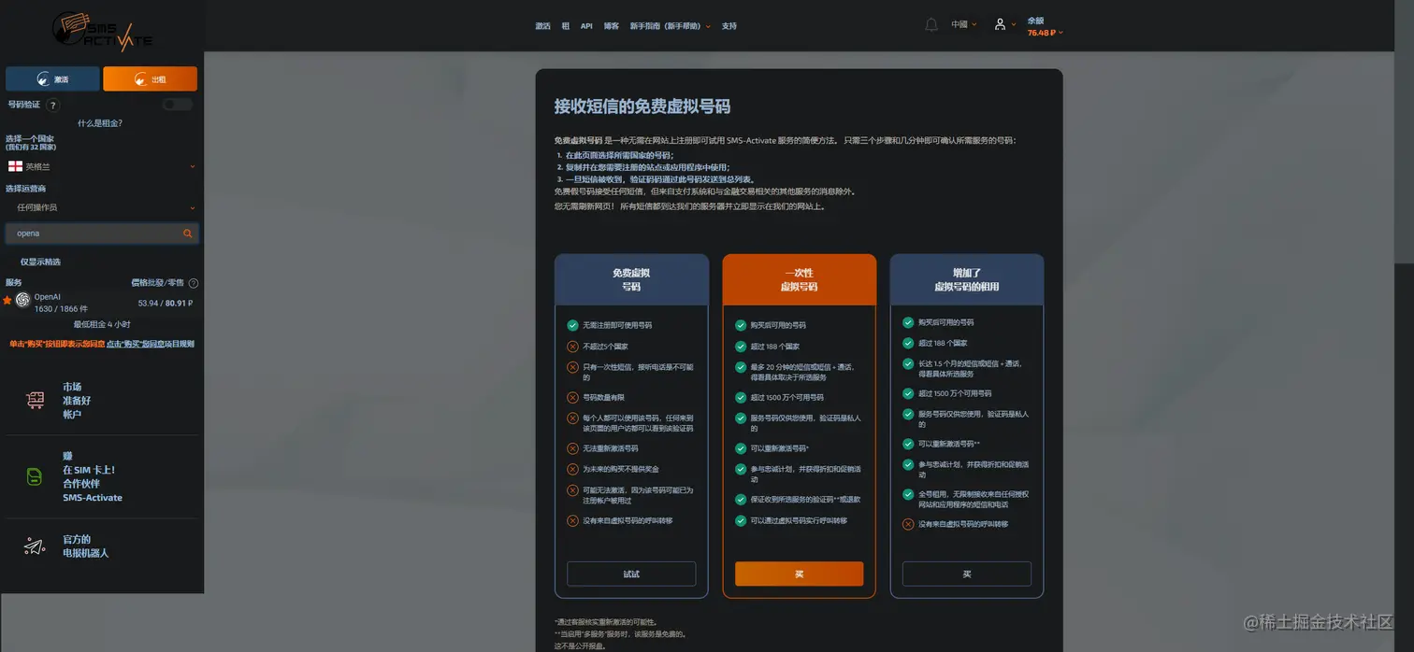Click the 接收短信的免费虚拟号码 heading
This screenshot has width=1414, height=652.
(642, 106)
